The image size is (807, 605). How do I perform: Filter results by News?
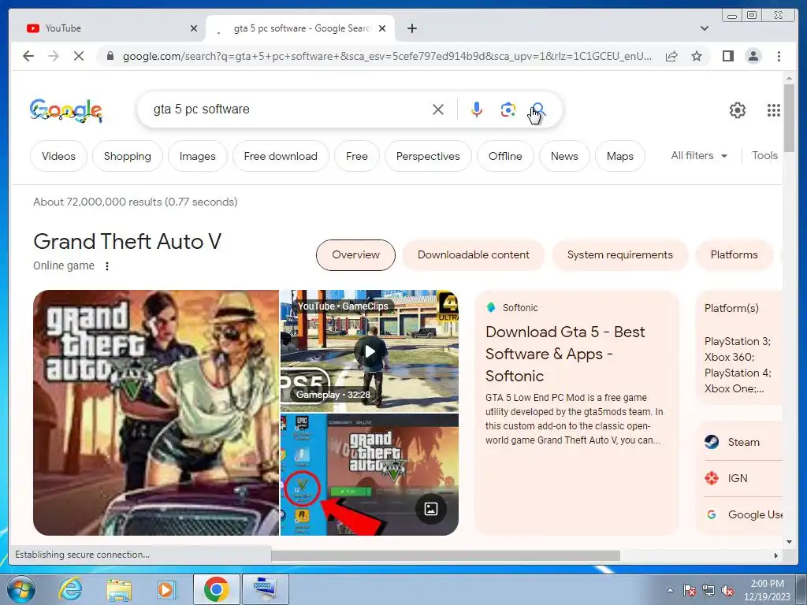pos(564,156)
